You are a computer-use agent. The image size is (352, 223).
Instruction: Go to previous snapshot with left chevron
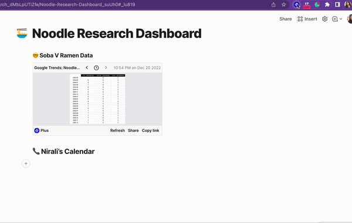point(87,68)
